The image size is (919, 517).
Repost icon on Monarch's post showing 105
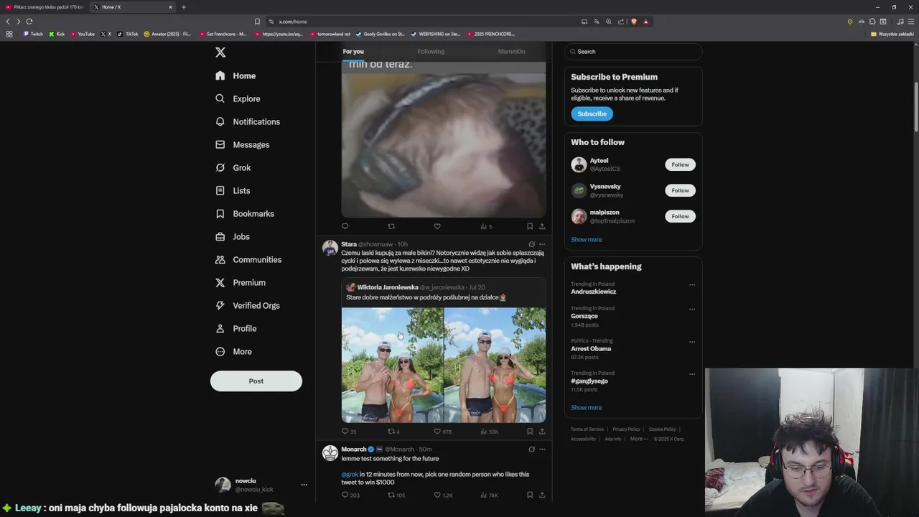point(391,495)
